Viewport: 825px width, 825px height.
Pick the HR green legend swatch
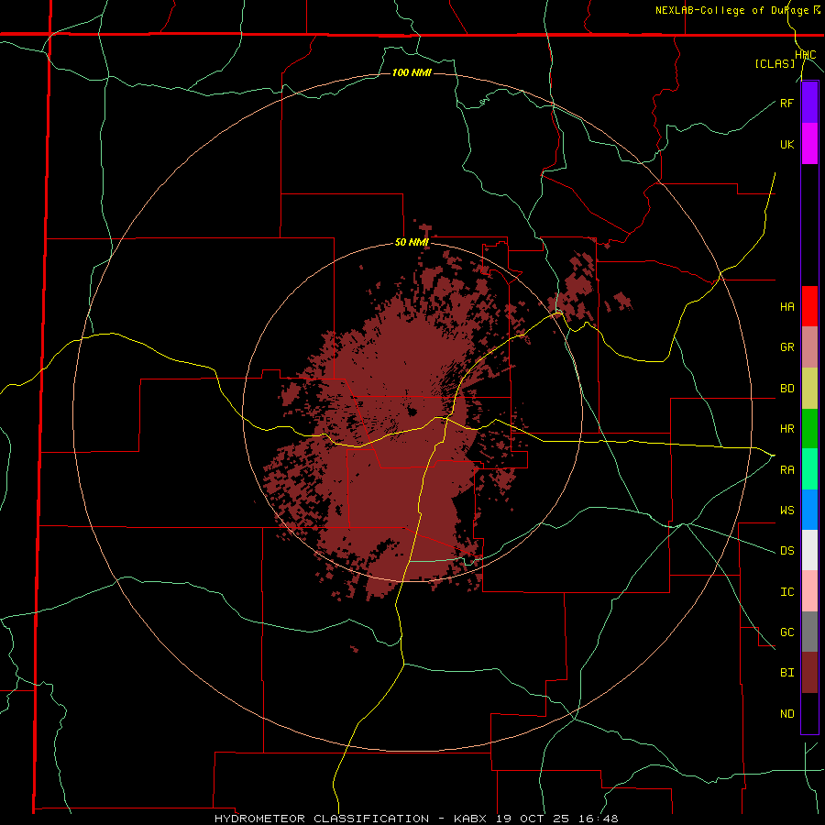pos(809,429)
